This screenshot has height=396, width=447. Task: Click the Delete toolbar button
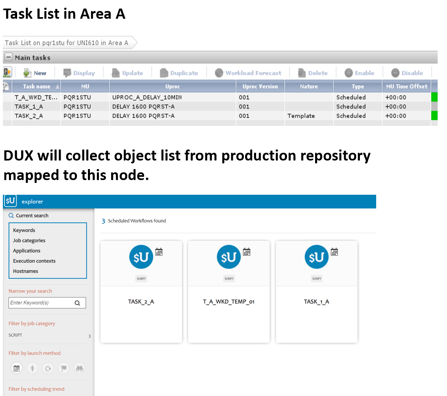(x=313, y=73)
